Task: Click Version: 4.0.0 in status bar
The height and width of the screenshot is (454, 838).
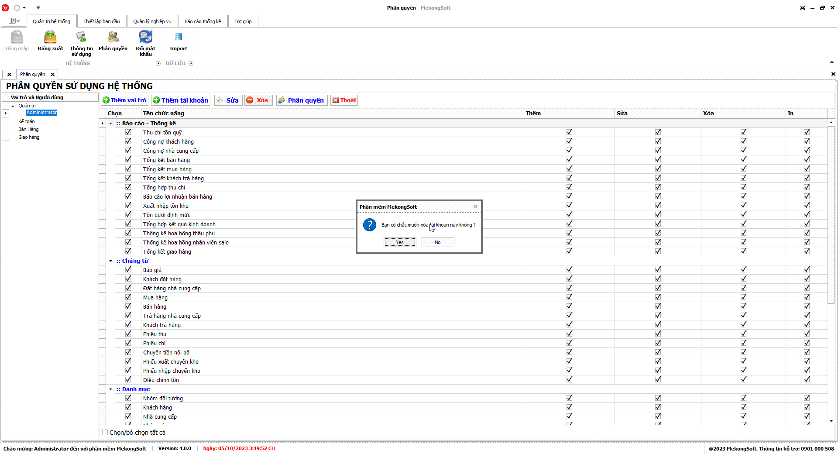Action: coord(175,448)
